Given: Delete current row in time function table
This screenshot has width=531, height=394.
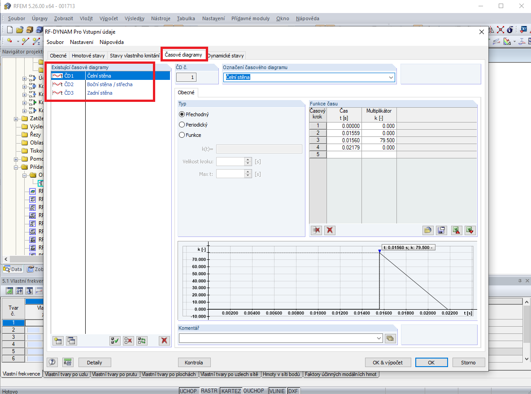Looking at the screenshot, I should [x=316, y=230].
